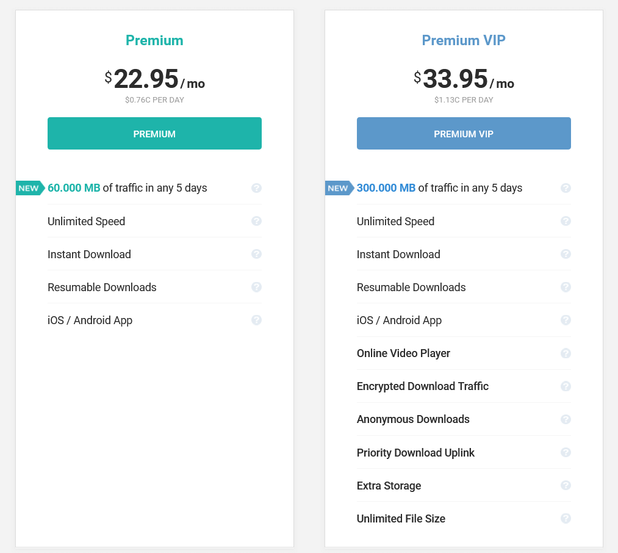
Task: Open help icon for Premium iOS / Android App
Action: (x=256, y=320)
